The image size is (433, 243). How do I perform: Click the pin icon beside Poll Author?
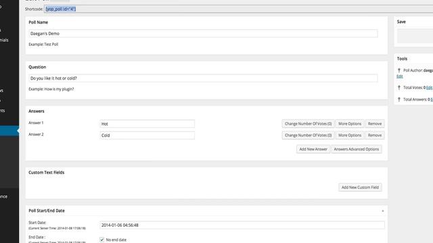point(399,70)
